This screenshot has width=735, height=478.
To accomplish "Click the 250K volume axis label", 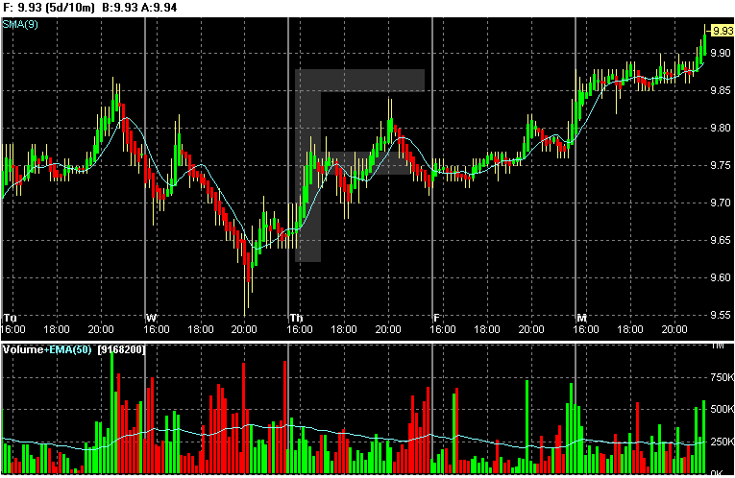I will pos(722,442).
